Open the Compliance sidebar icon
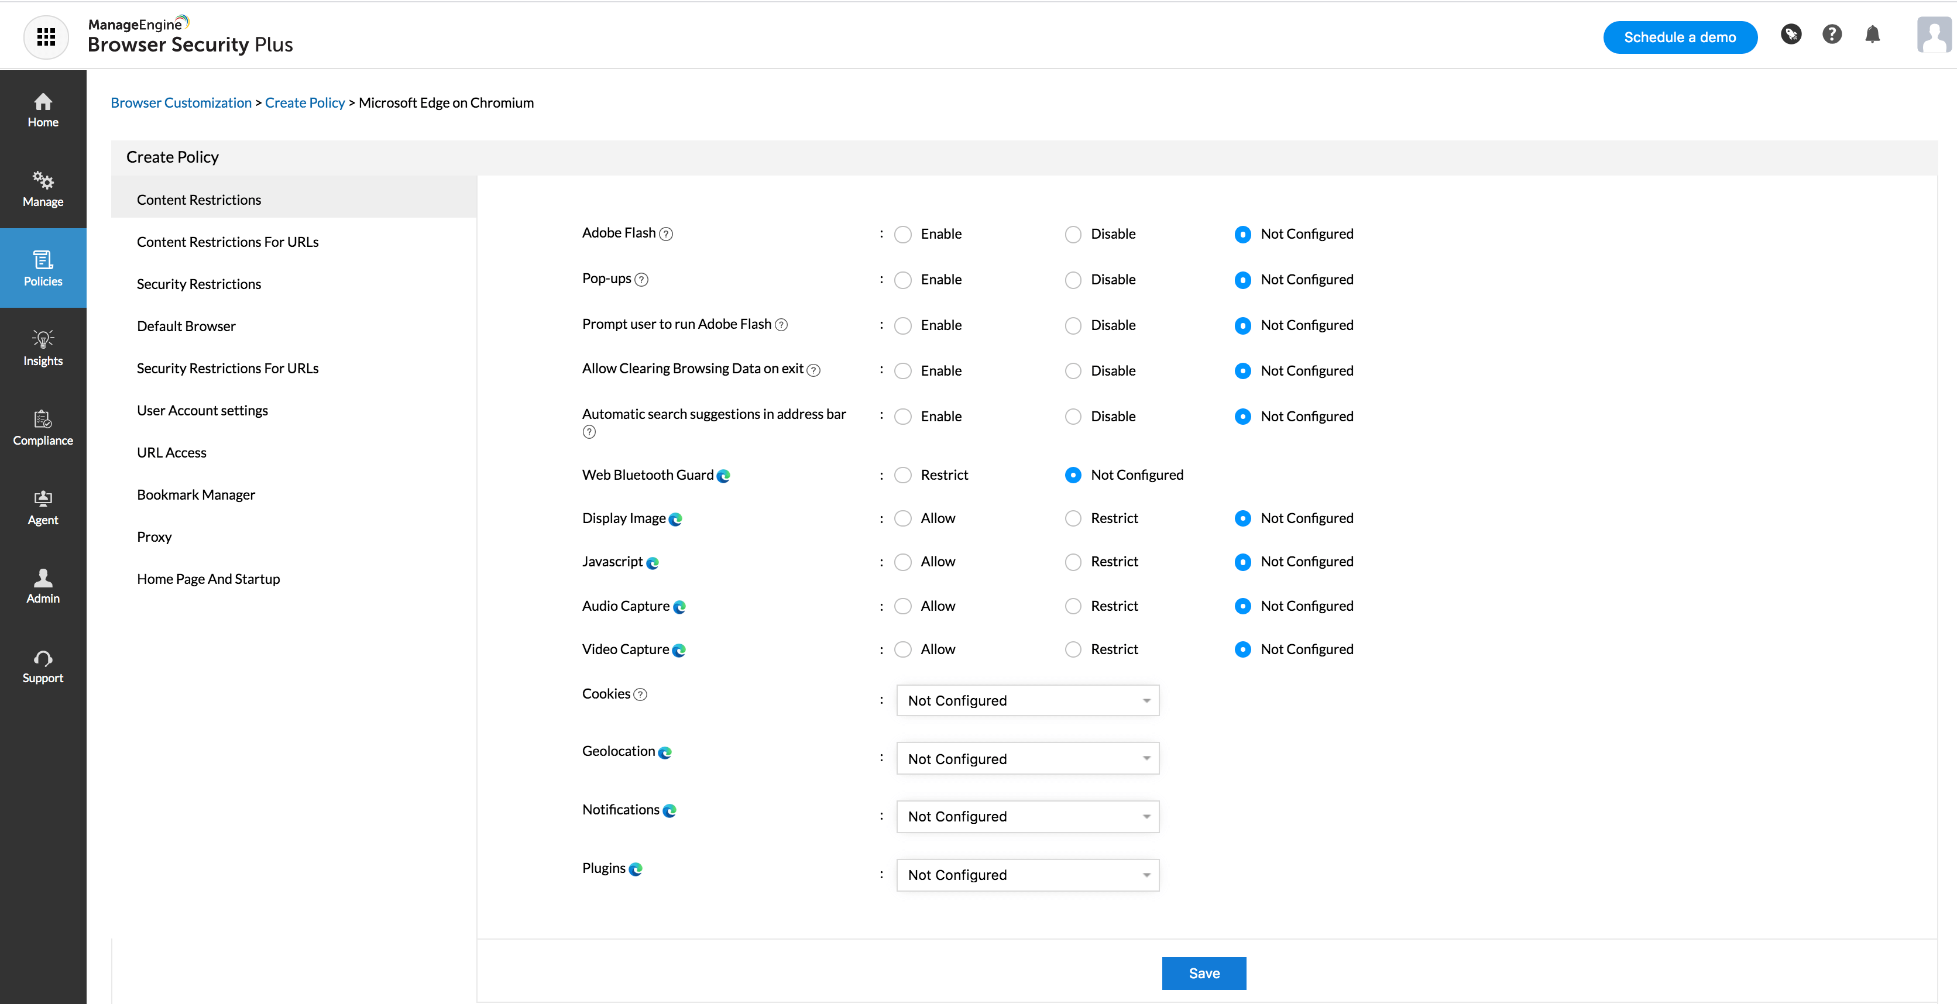Viewport: 1957px width, 1004px height. [x=43, y=428]
